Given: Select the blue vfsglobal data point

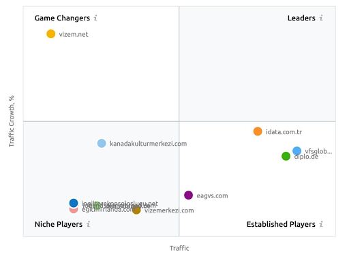Looking at the screenshot, I should [297, 150].
